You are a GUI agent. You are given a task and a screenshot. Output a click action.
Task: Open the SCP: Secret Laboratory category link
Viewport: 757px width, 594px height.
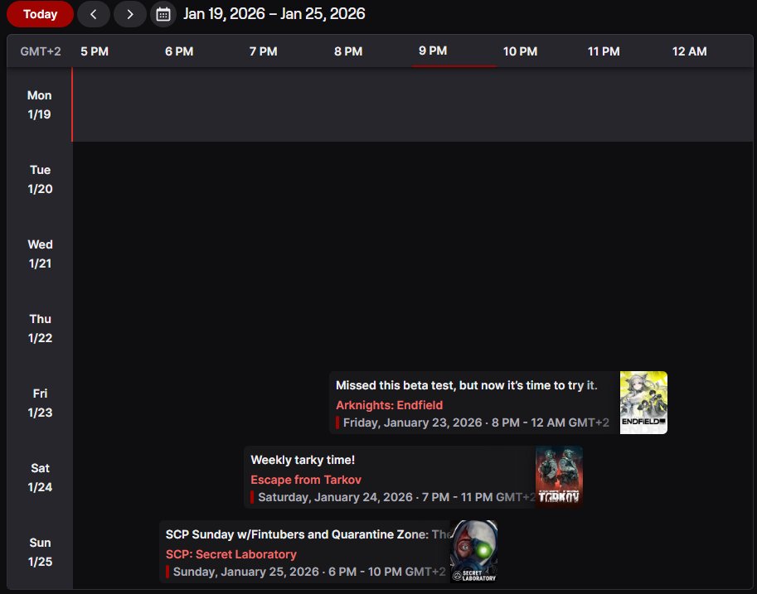tap(231, 554)
